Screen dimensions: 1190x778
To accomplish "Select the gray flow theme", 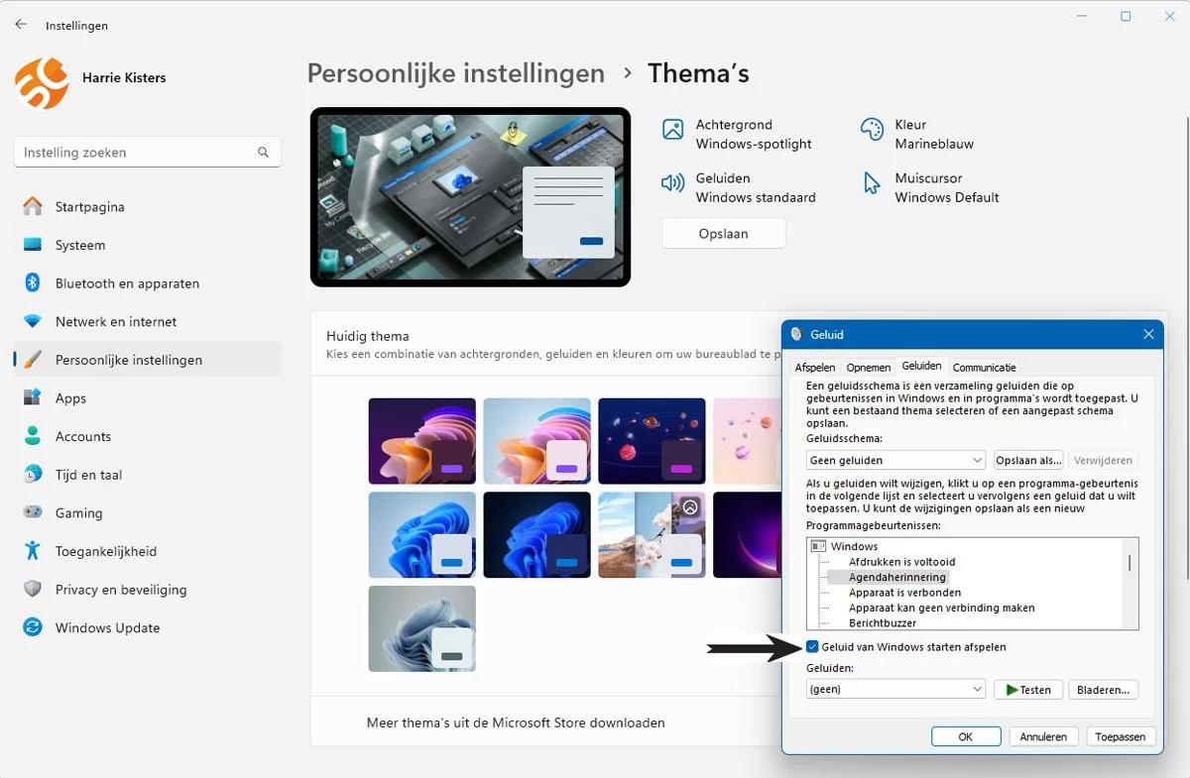I will [x=421, y=628].
